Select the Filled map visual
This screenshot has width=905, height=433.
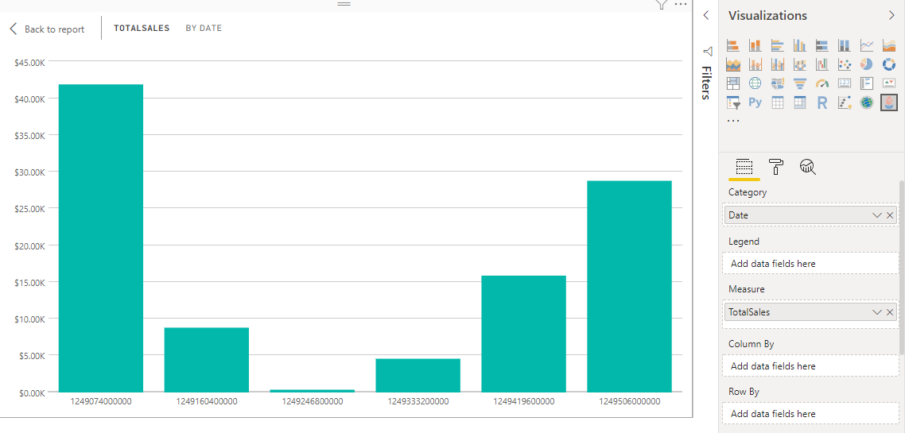(x=778, y=83)
